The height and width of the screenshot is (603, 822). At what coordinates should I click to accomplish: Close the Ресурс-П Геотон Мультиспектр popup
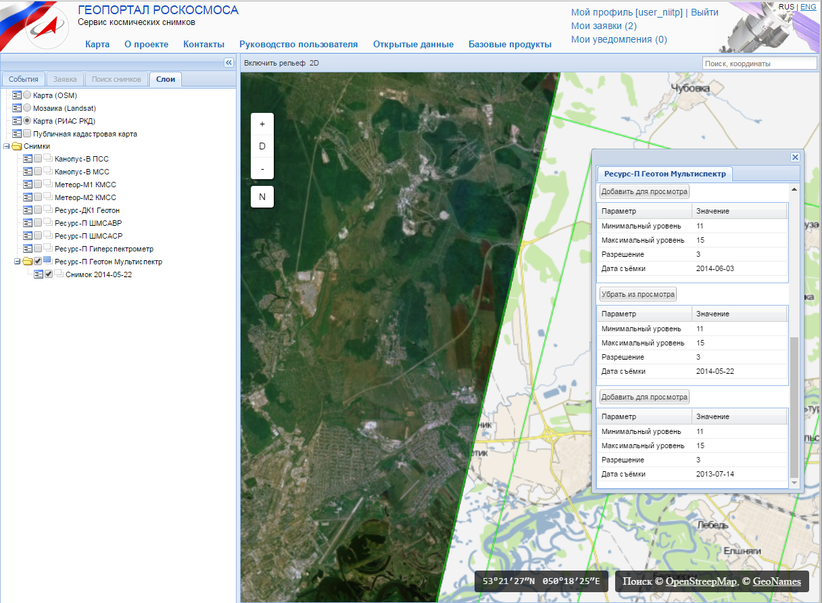tap(795, 157)
